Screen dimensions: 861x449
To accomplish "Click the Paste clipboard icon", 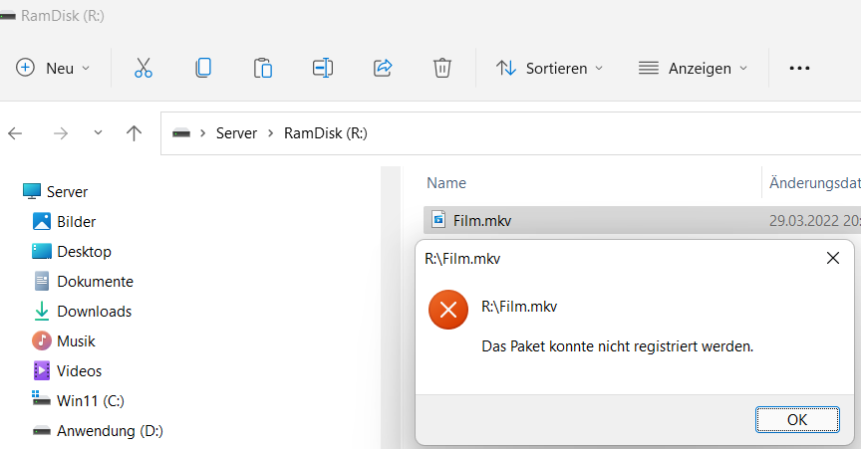I will click(263, 68).
